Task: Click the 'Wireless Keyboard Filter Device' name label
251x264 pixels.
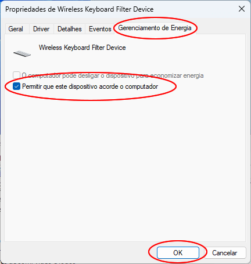Action: [x=83, y=48]
